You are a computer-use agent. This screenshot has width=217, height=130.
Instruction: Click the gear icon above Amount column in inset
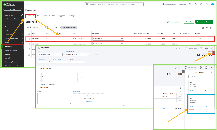(x=180, y=88)
